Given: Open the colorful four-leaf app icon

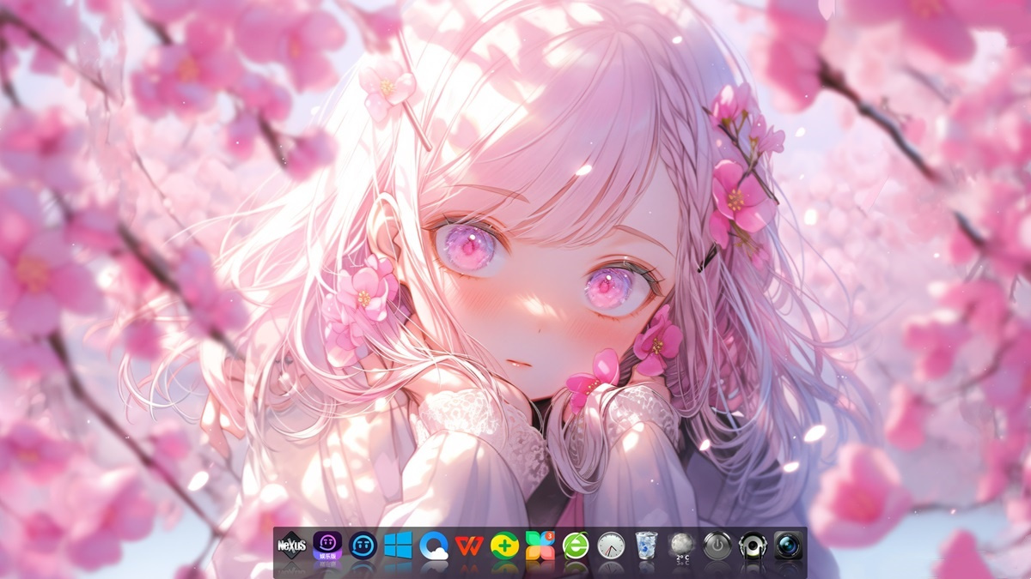Looking at the screenshot, I should [x=540, y=546].
